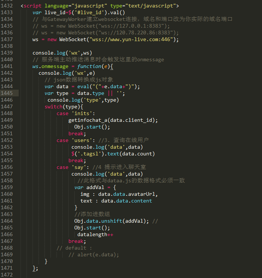The height and width of the screenshot is (278, 262).
Task: Click the case 'say' label
Action: point(73,167)
